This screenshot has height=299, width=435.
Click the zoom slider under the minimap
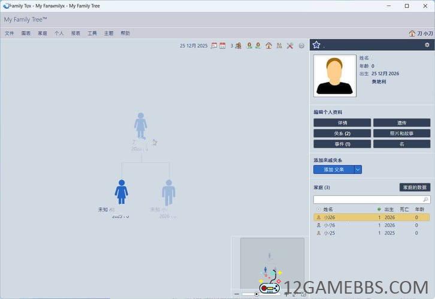coord(256,294)
